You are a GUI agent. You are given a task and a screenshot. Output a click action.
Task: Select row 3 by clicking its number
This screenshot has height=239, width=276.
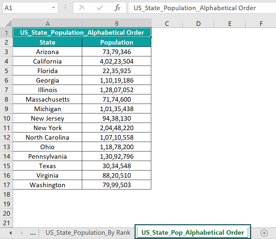pyautogui.click(x=7, y=51)
